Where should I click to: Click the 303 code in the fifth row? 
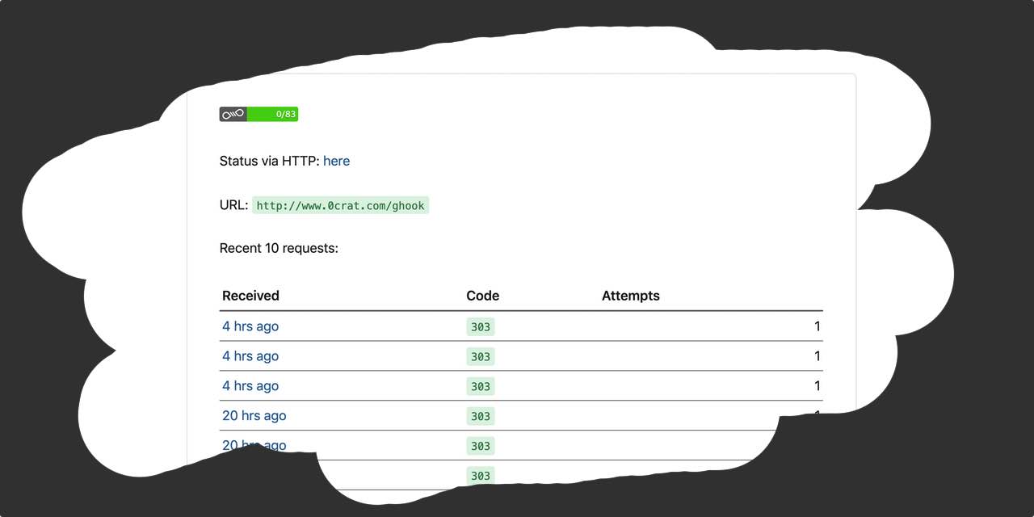481,446
